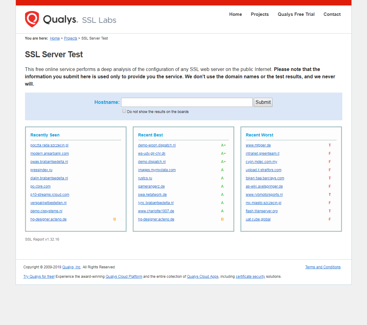367x325 pixels.
Task: Open po.cbre.com report
Action: (41, 186)
